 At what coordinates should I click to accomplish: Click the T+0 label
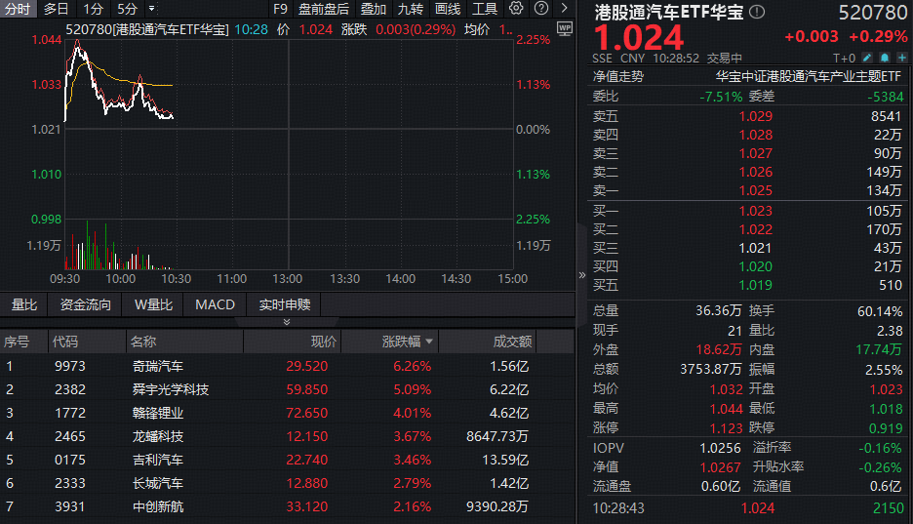point(844,58)
